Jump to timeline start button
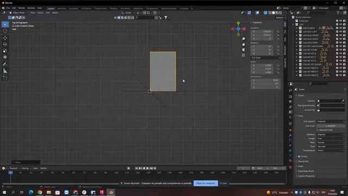The image size is (348, 196). pos(136,168)
